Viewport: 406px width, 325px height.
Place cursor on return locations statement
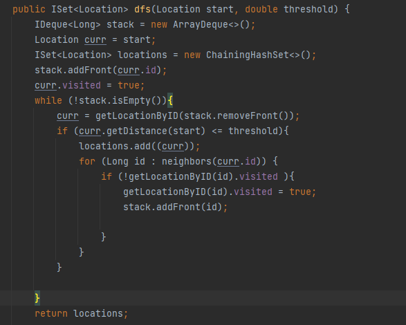coord(82,313)
